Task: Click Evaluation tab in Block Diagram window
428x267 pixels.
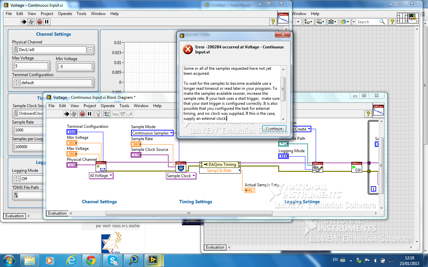Action: tap(57, 213)
